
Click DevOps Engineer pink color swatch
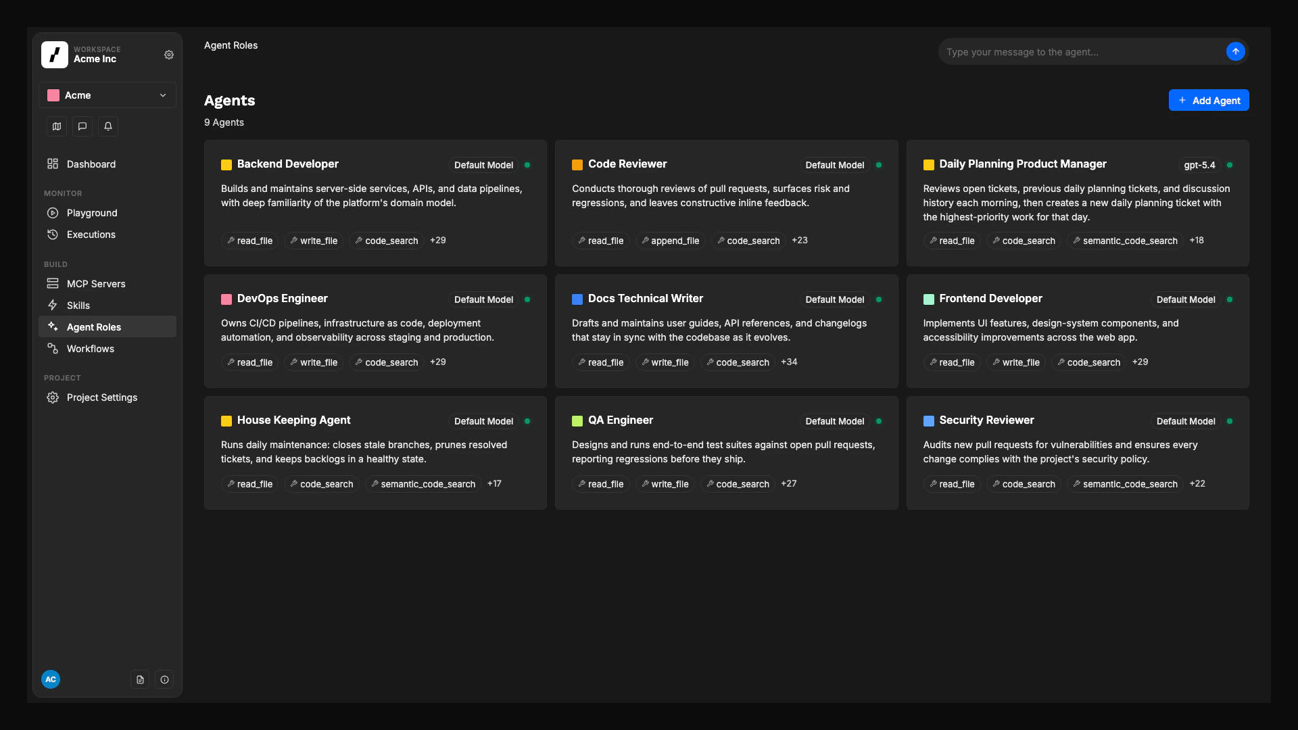click(226, 299)
